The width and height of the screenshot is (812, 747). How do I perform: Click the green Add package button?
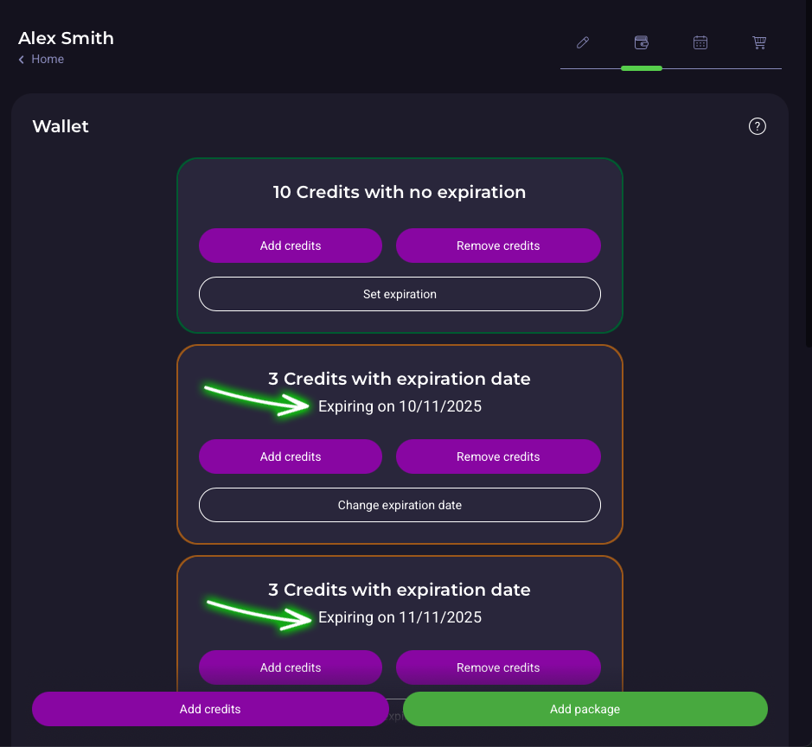585,709
